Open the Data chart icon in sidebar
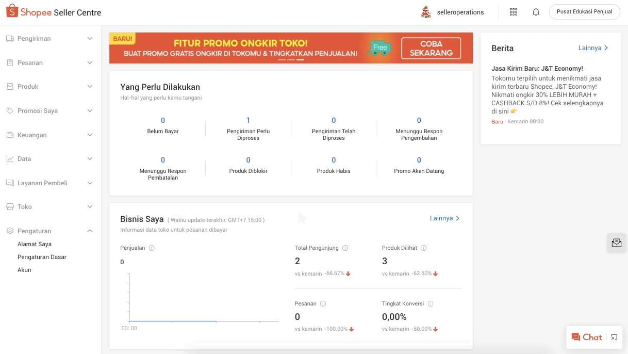Viewport: 628px width, 354px height. click(12, 158)
